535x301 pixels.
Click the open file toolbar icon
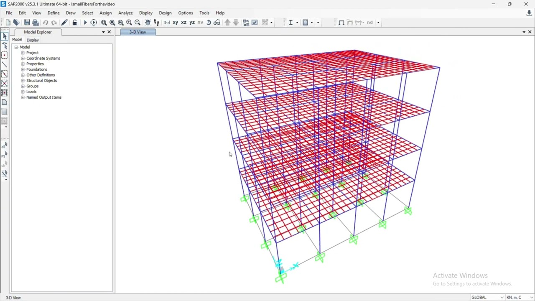click(x=16, y=23)
